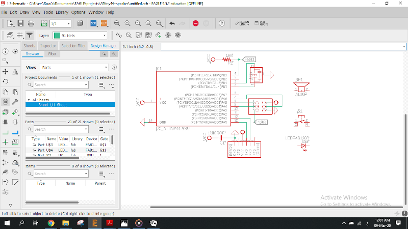Run a script with SCR icon

click(x=93, y=23)
